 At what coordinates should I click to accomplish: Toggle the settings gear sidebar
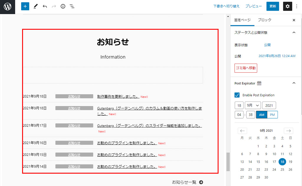288,6
